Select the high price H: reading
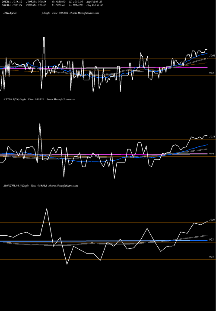Image resolution: width=216 pixels, height=311 pixels. click(x=76, y=2)
